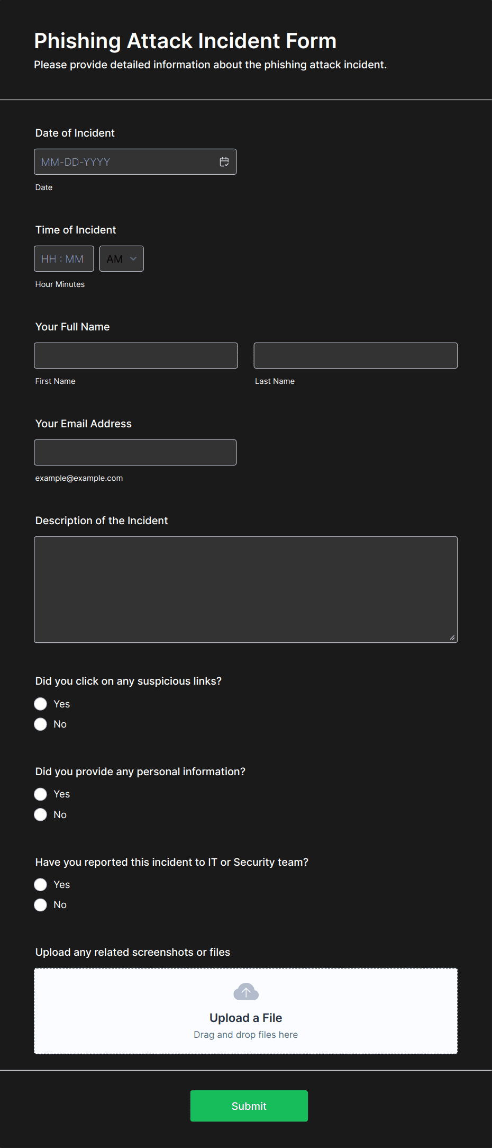
Task: Submit the phishing incident form
Action: coord(249,1106)
